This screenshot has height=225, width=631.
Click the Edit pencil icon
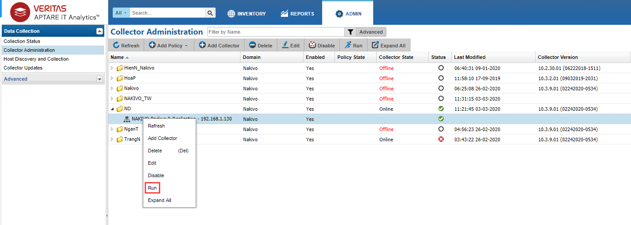coord(285,45)
